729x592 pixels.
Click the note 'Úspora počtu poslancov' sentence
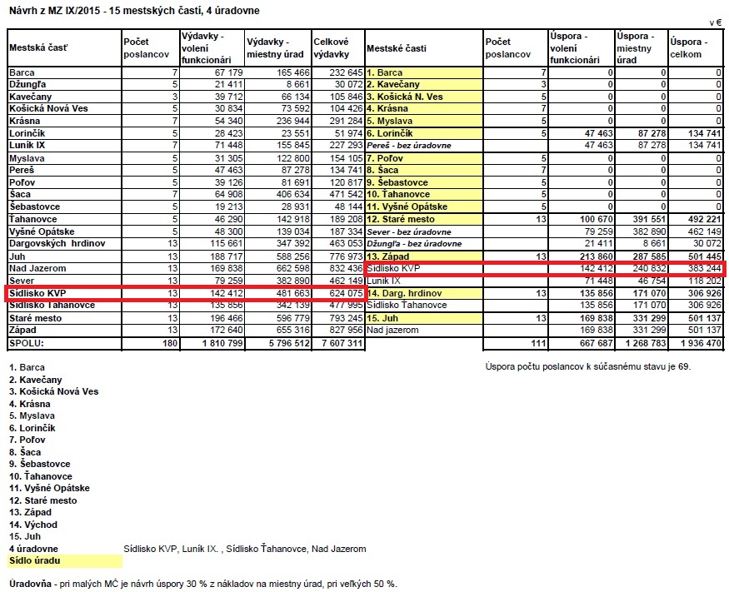588,366
